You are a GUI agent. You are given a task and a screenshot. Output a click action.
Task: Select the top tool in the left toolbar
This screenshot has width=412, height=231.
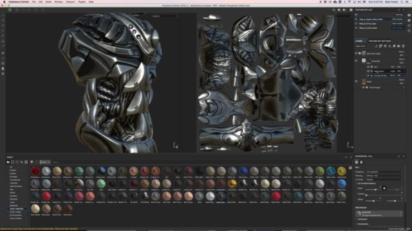[x=3, y=15]
